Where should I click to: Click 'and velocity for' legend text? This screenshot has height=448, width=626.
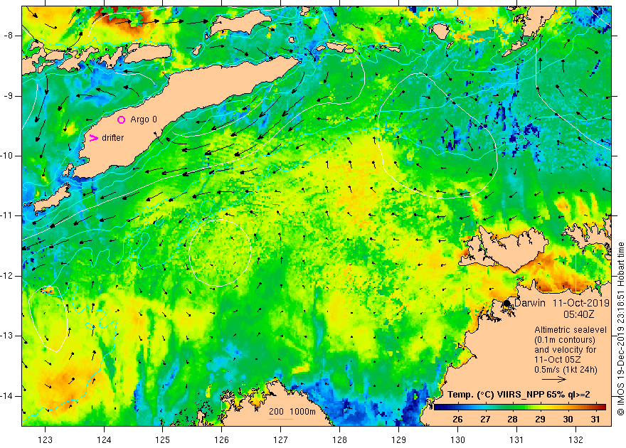566,350
